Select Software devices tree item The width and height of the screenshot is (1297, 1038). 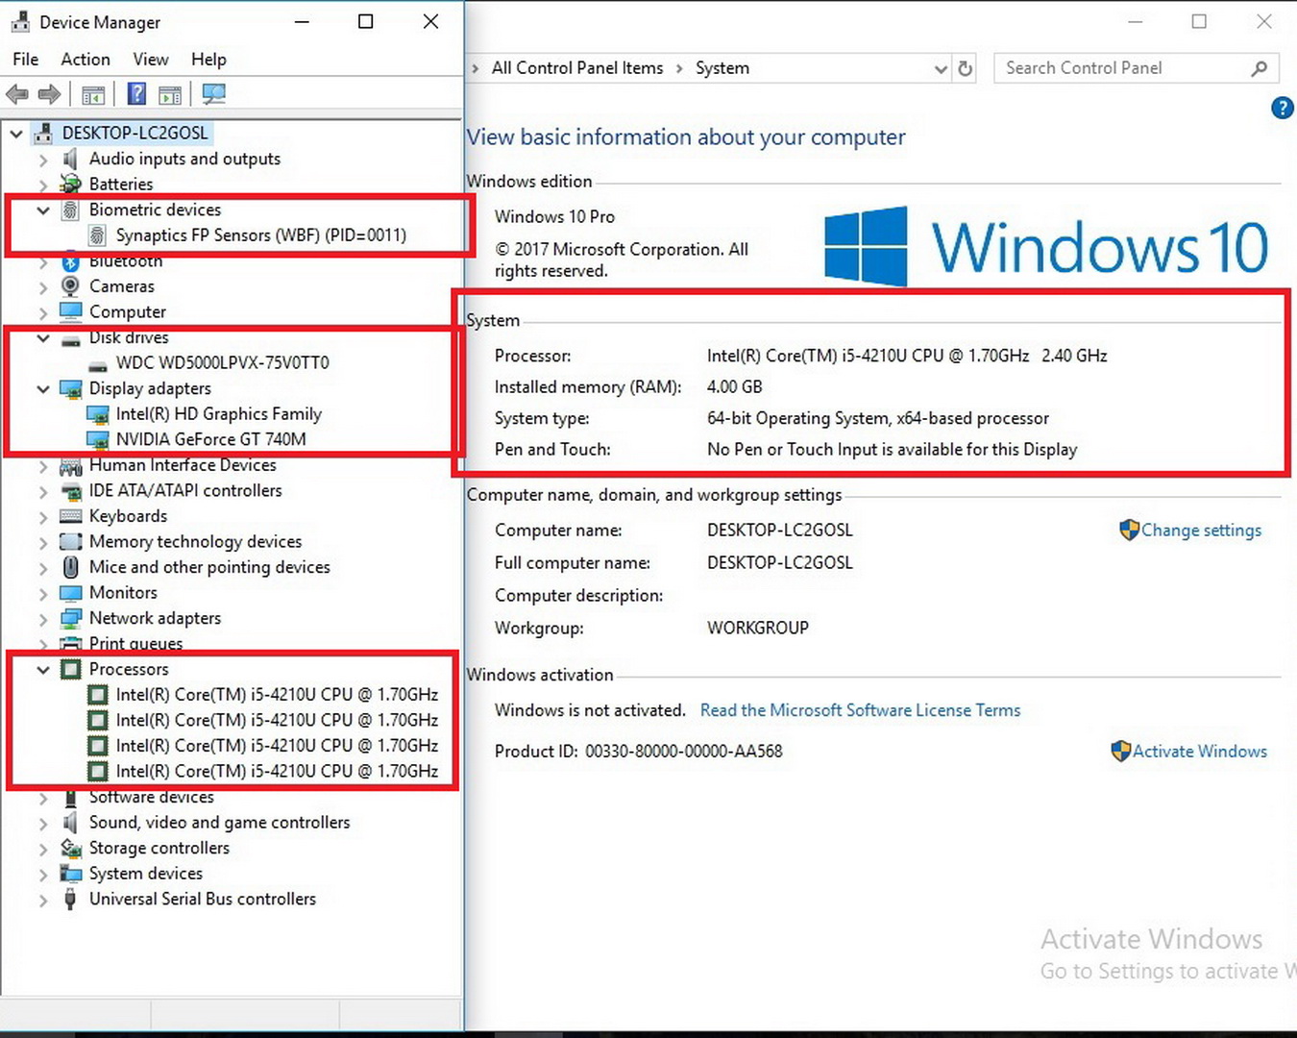coord(152,797)
